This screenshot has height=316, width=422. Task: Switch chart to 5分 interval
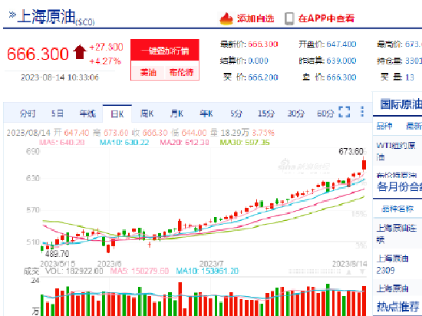coord(236,114)
